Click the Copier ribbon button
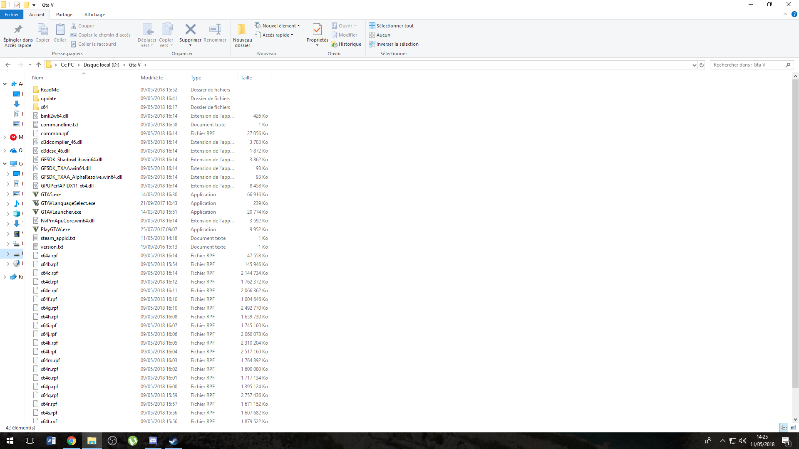Viewport: 799px width, 449px height. [42, 33]
